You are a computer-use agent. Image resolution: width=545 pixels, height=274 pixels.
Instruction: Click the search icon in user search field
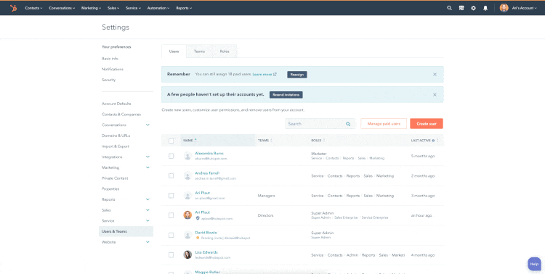pos(348,124)
